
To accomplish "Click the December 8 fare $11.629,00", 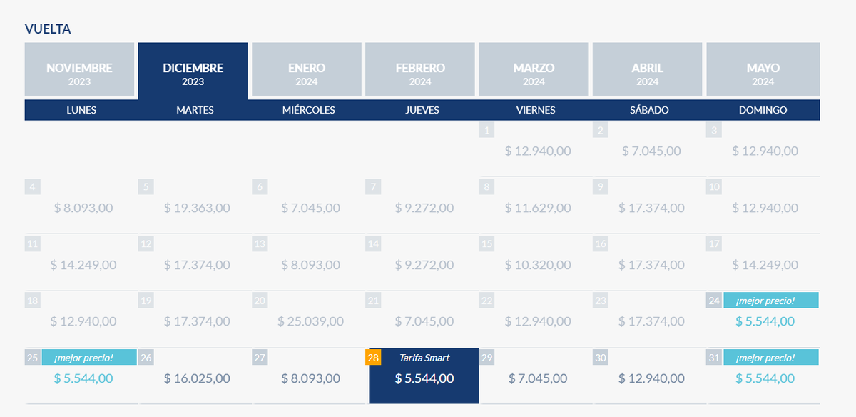I will point(538,208).
